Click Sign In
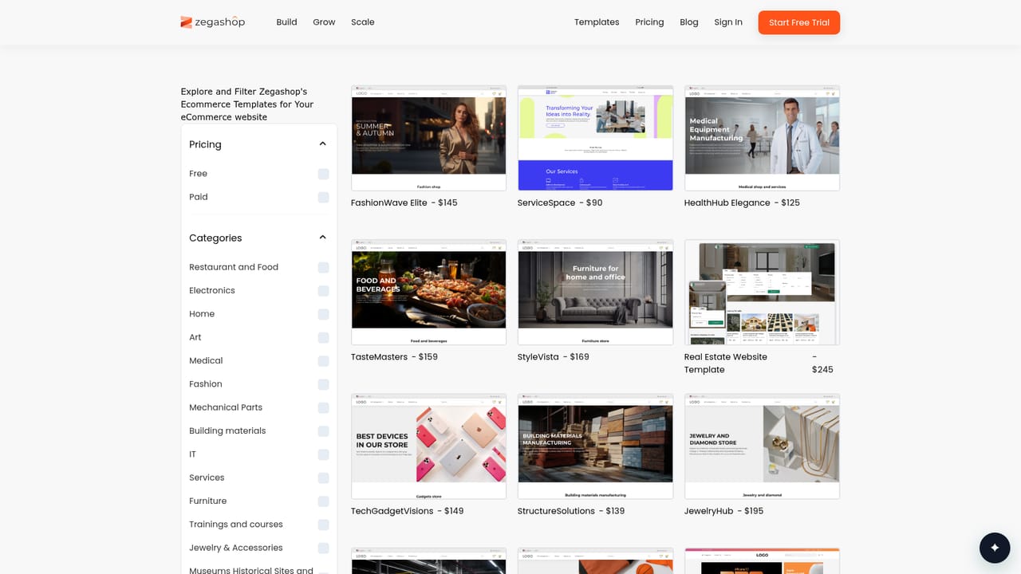Image resolution: width=1021 pixels, height=574 pixels. click(x=728, y=22)
